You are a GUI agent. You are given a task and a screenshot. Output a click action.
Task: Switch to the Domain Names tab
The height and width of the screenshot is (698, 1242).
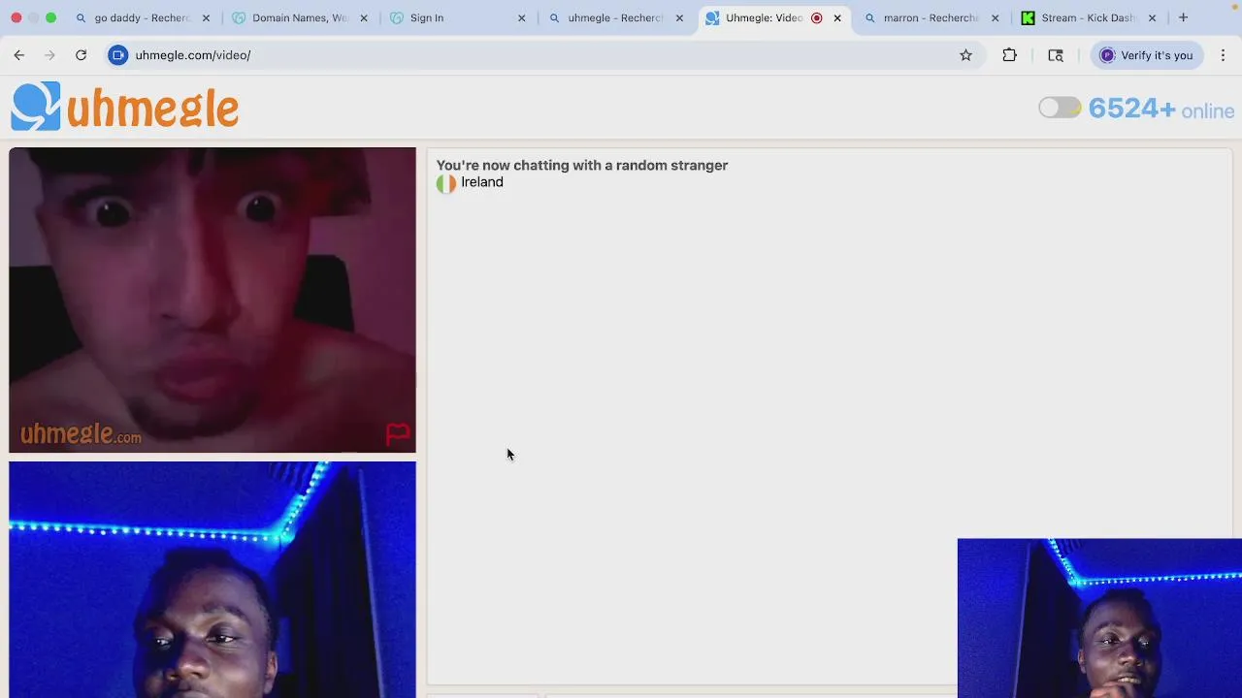click(299, 17)
